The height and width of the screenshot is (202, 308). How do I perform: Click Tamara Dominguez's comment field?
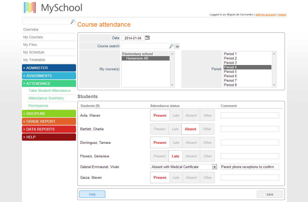pyautogui.click(x=249, y=142)
